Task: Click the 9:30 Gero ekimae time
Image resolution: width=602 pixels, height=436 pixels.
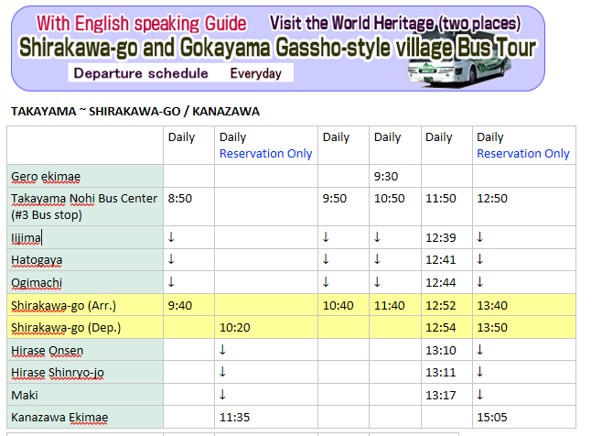Action: click(386, 177)
